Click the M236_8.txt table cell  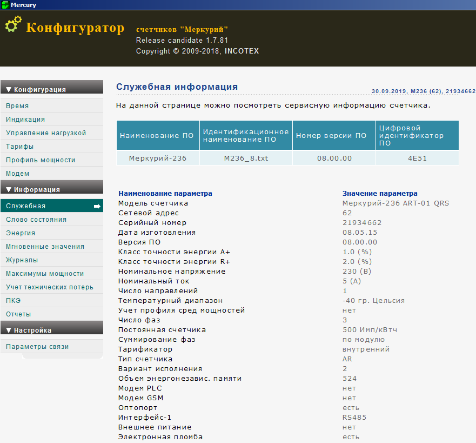[246, 158]
